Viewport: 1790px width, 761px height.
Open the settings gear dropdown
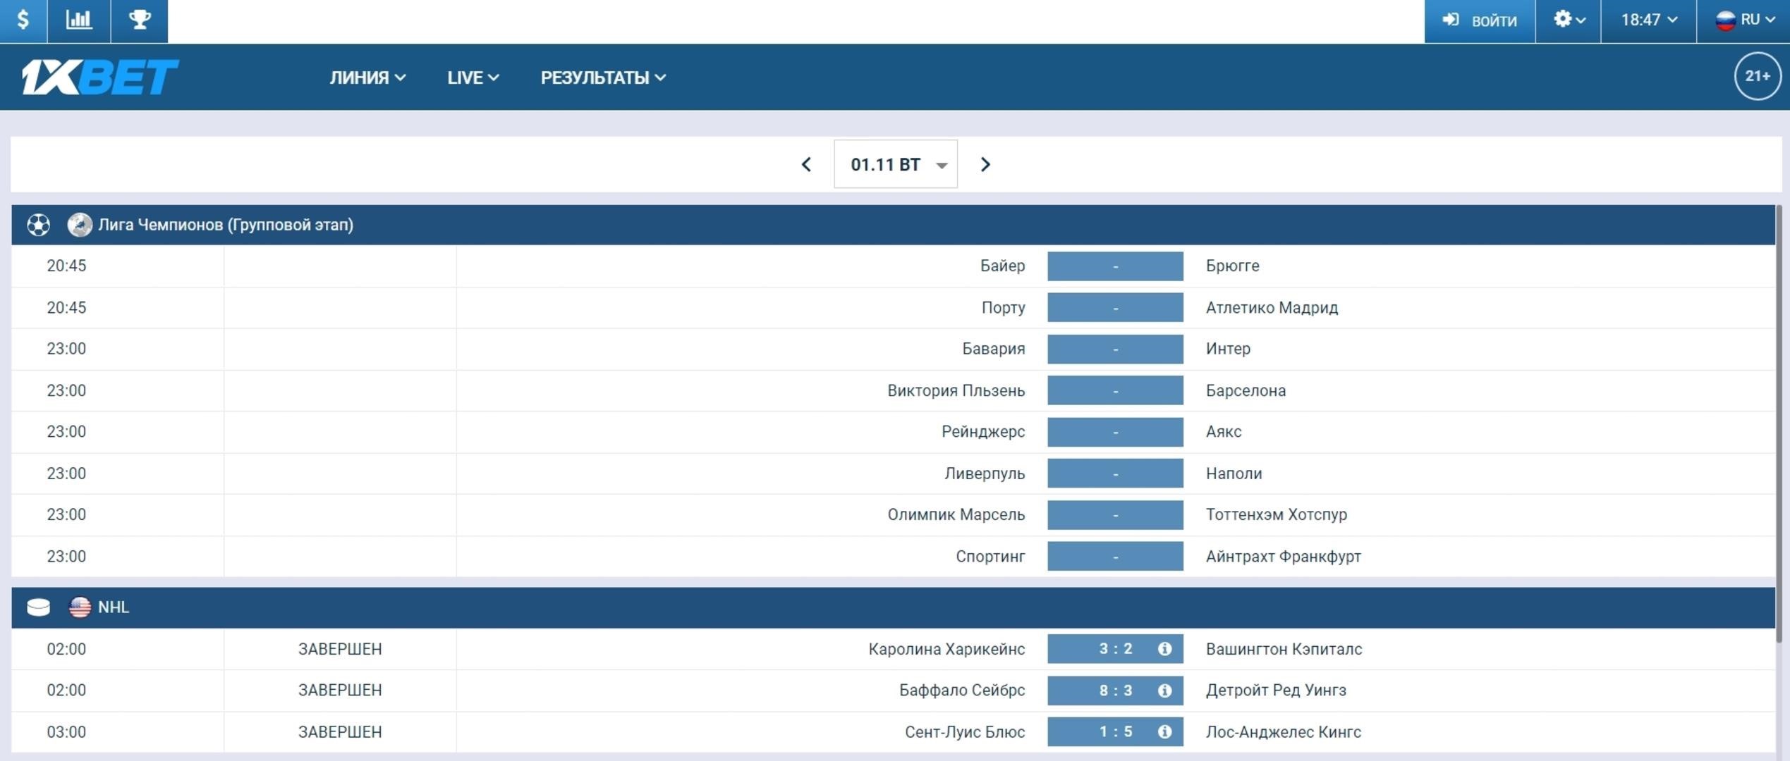pyautogui.click(x=1569, y=20)
